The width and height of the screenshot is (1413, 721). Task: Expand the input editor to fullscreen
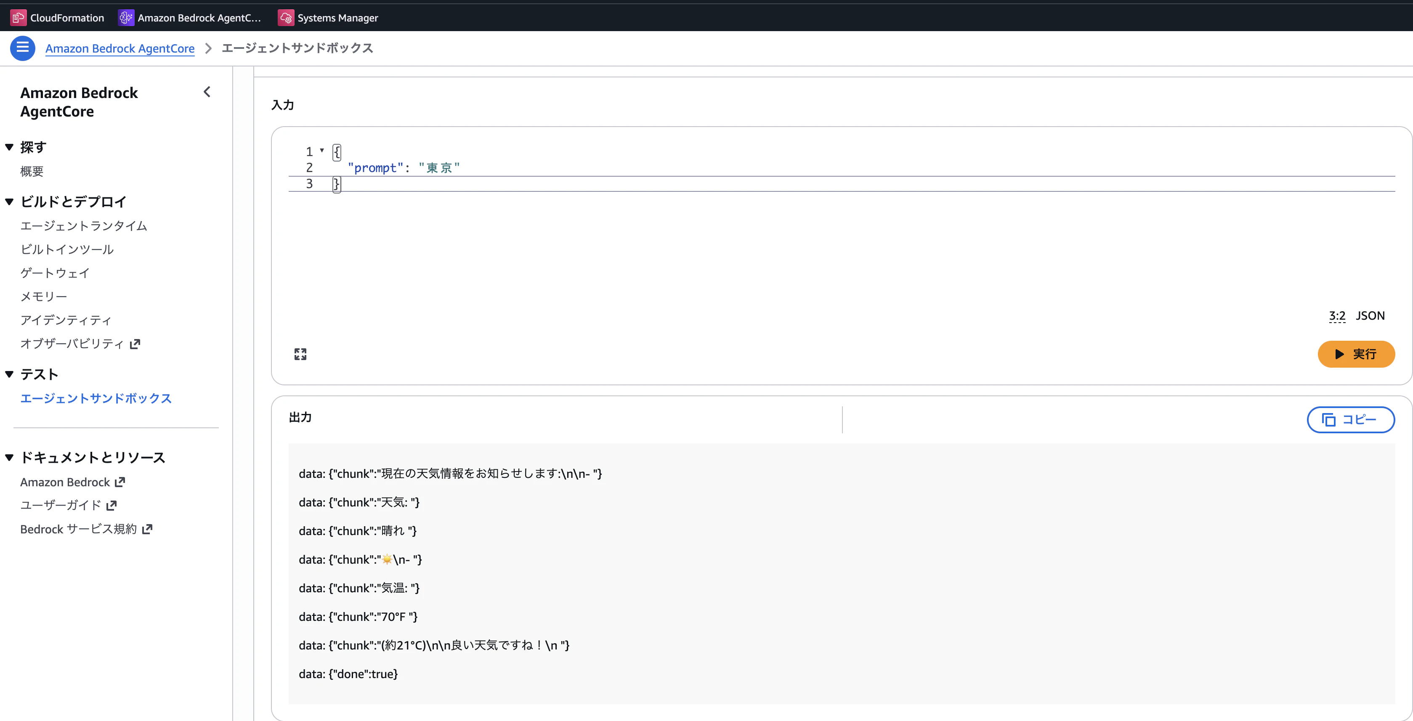(x=300, y=354)
